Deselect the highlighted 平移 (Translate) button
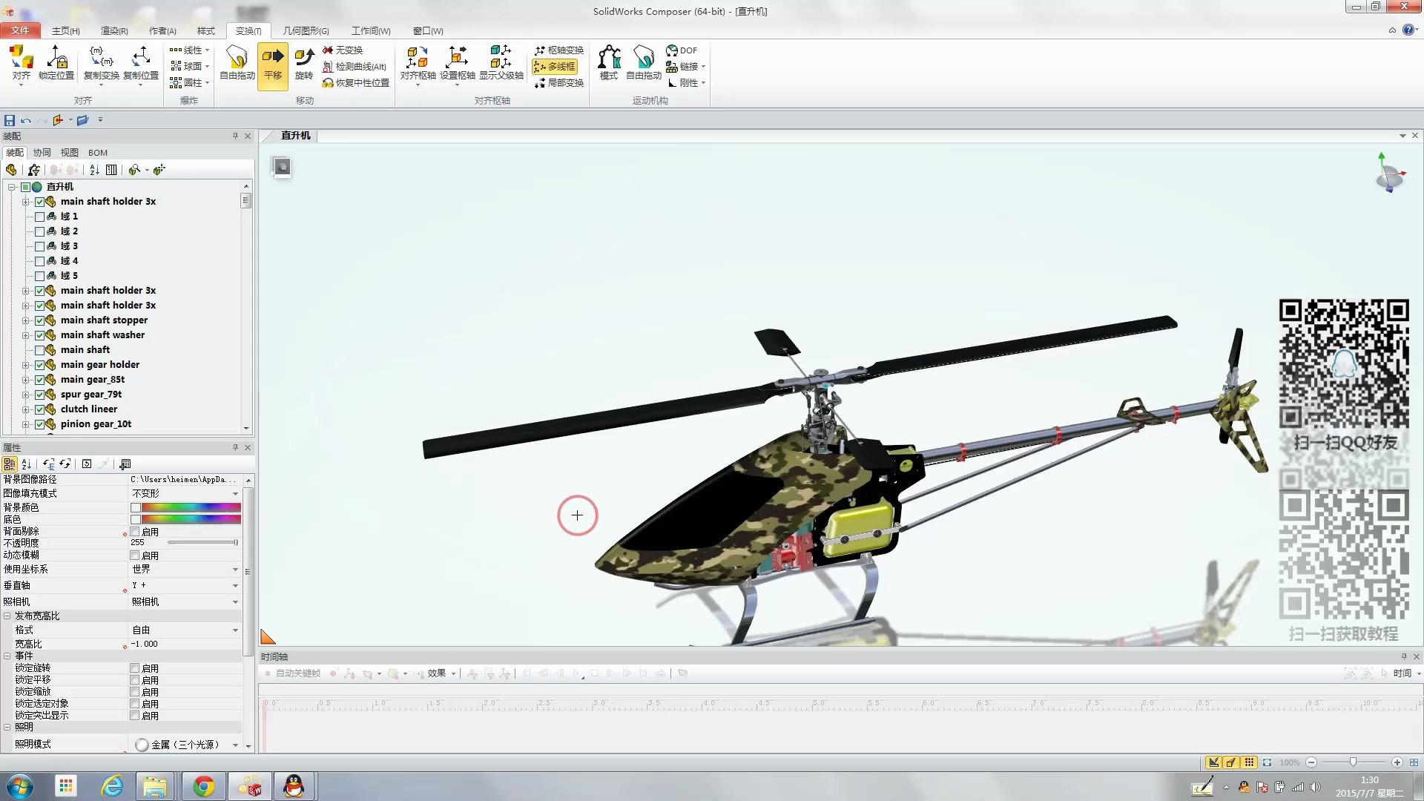1424x801 pixels. point(272,66)
